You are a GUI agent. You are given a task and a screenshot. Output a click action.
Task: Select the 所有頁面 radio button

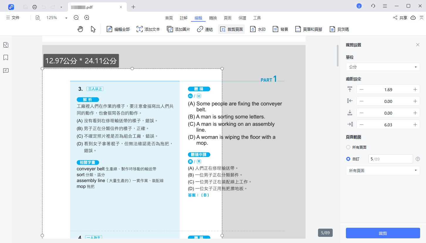point(348,147)
